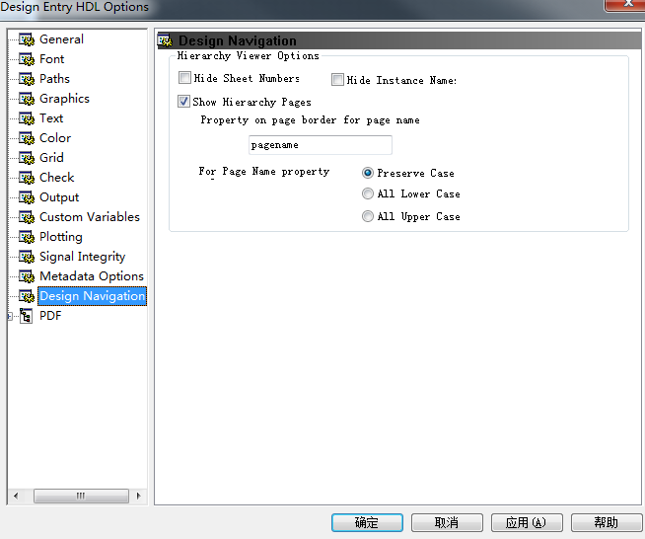Viewport: 645px width, 539px height.
Task: Click the Metadata Options category icon
Action: point(27,276)
